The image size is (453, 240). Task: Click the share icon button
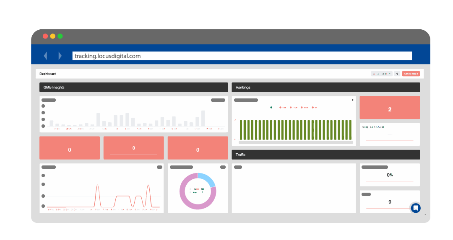pyautogui.click(x=397, y=74)
